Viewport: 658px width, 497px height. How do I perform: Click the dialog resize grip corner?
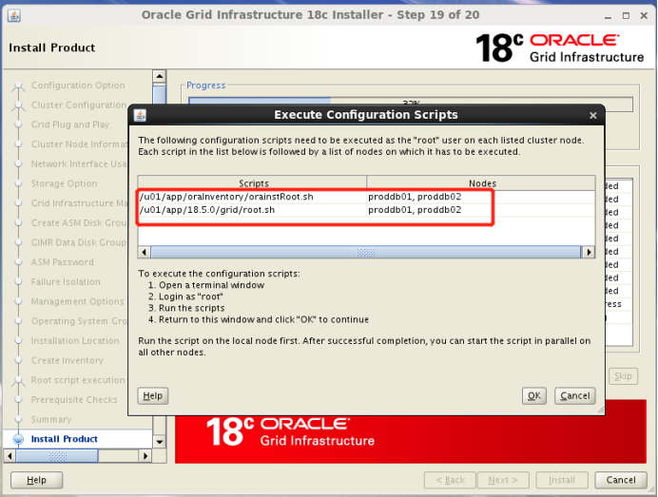(601, 411)
